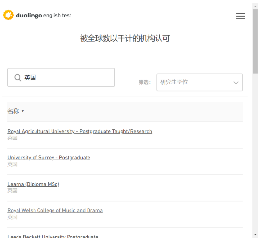Open Learna (Diploma MSc) link
263x239 pixels.
(x=33, y=184)
